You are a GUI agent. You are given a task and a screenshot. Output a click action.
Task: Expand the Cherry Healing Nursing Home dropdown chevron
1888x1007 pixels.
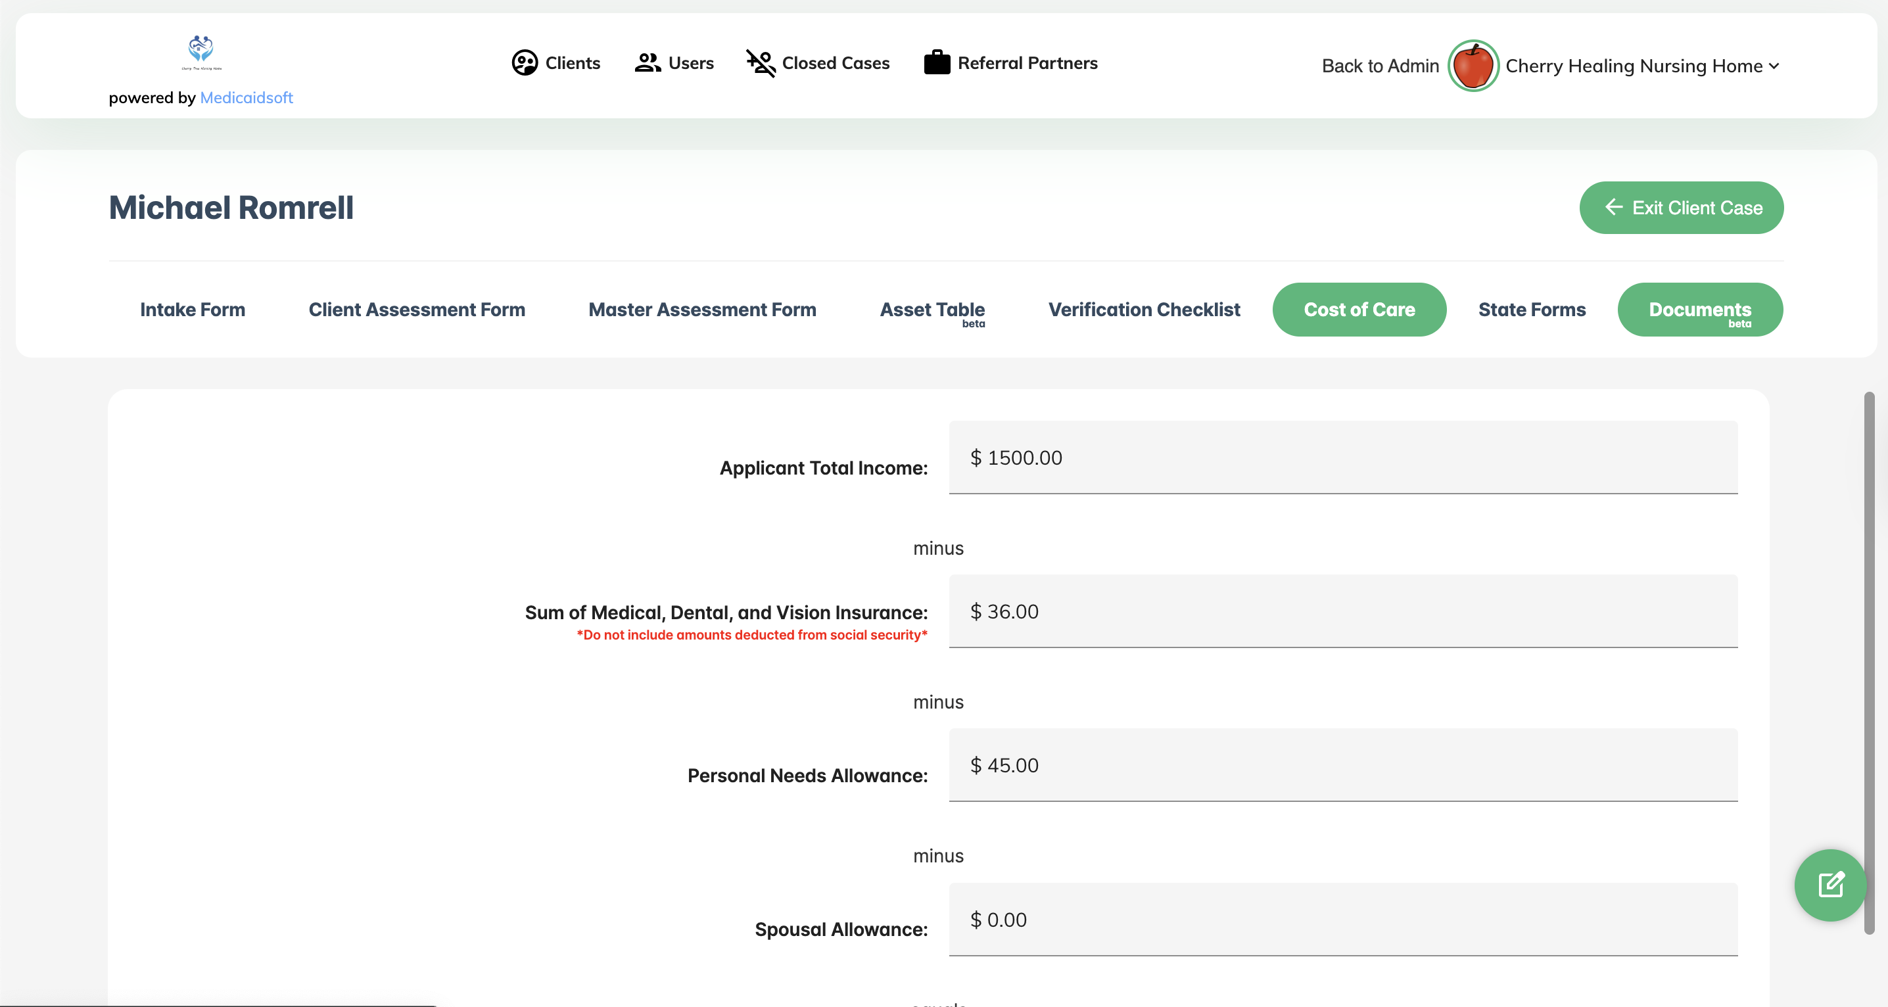[x=1774, y=66]
